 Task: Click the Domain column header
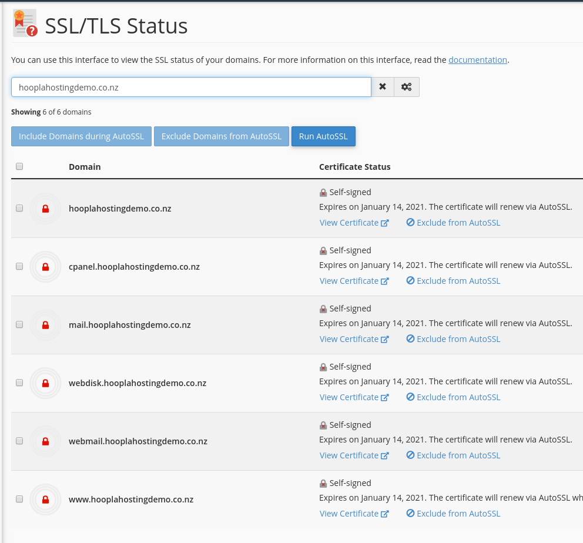[x=85, y=167]
